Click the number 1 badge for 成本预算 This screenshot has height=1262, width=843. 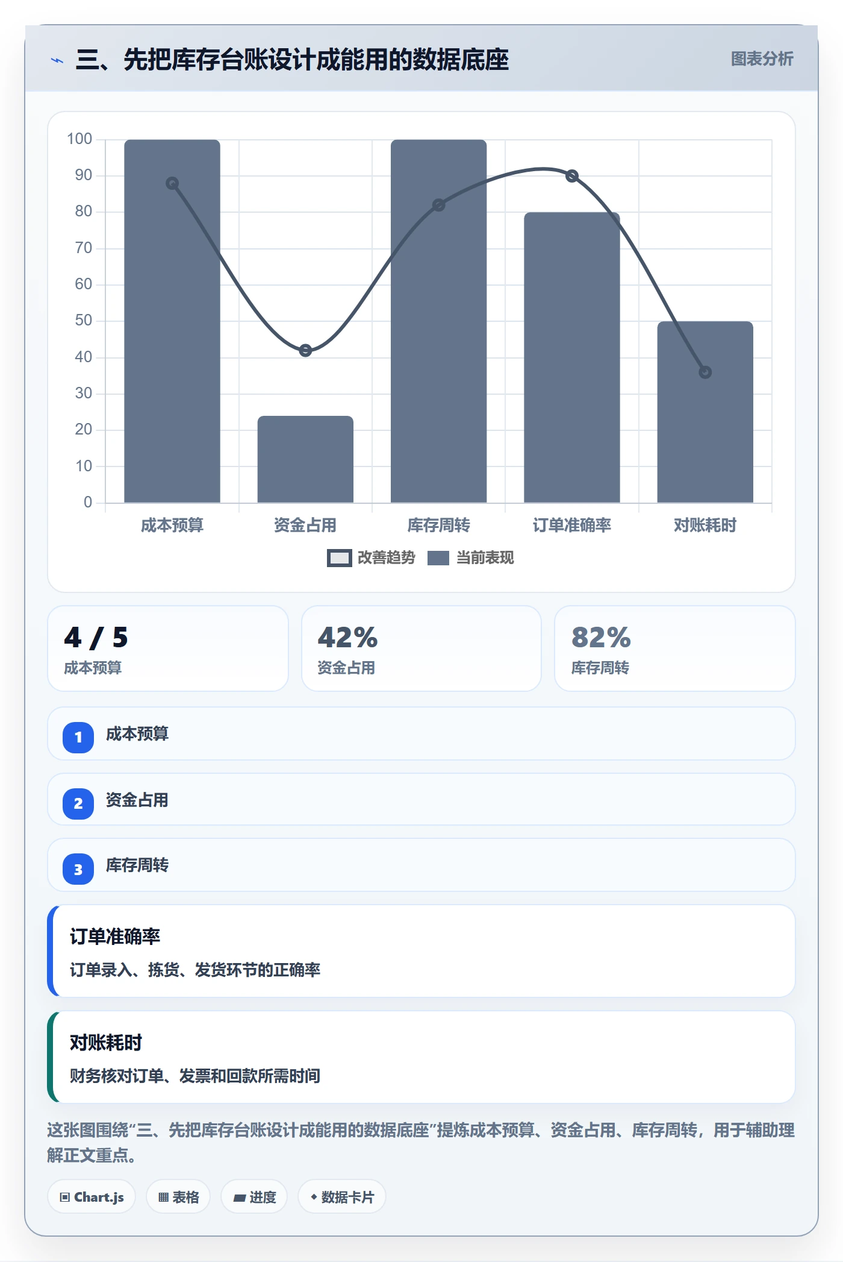(78, 737)
